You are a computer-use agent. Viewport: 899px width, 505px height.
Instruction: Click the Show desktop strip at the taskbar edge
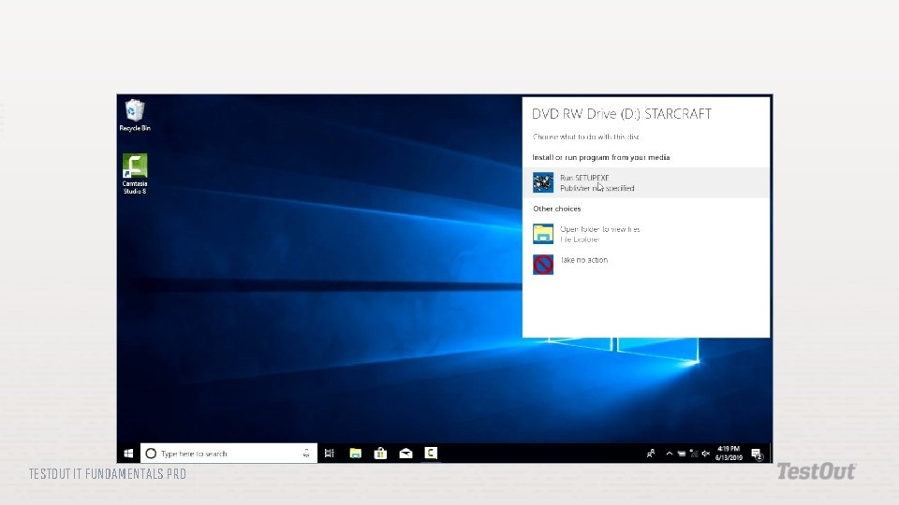click(771, 454)
